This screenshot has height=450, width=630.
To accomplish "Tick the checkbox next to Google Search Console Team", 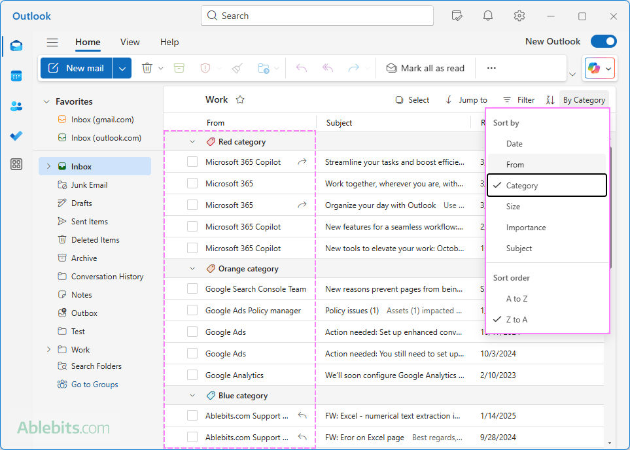I will coord(192,289).
